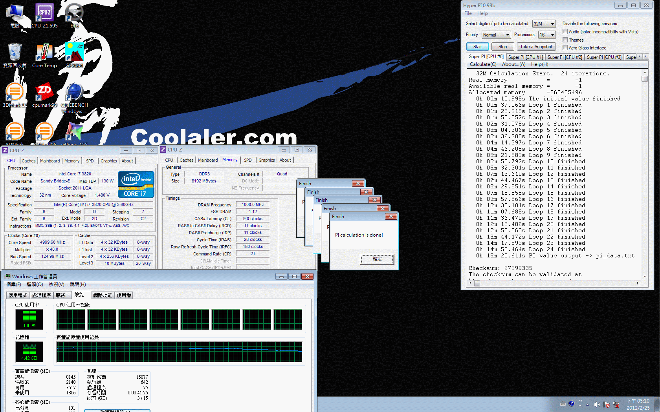Open the 資源回收筒 recycle bin icon
The width and height of the screenshot is (660, 412).
[15, 55]
